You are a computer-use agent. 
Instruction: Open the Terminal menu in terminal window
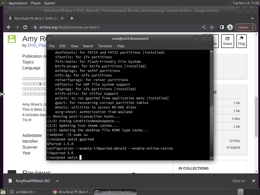[x=105, y=46]
